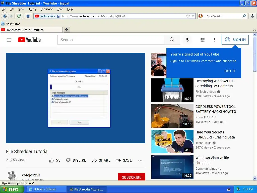Viewport: 257px width, 193px height.
Task: Click the vertical page scrollbar thumb
Action: coord(255,54)
